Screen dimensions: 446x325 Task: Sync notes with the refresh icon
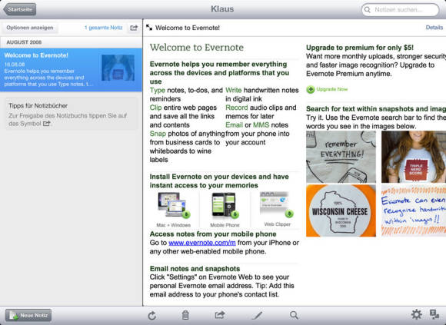152,315
